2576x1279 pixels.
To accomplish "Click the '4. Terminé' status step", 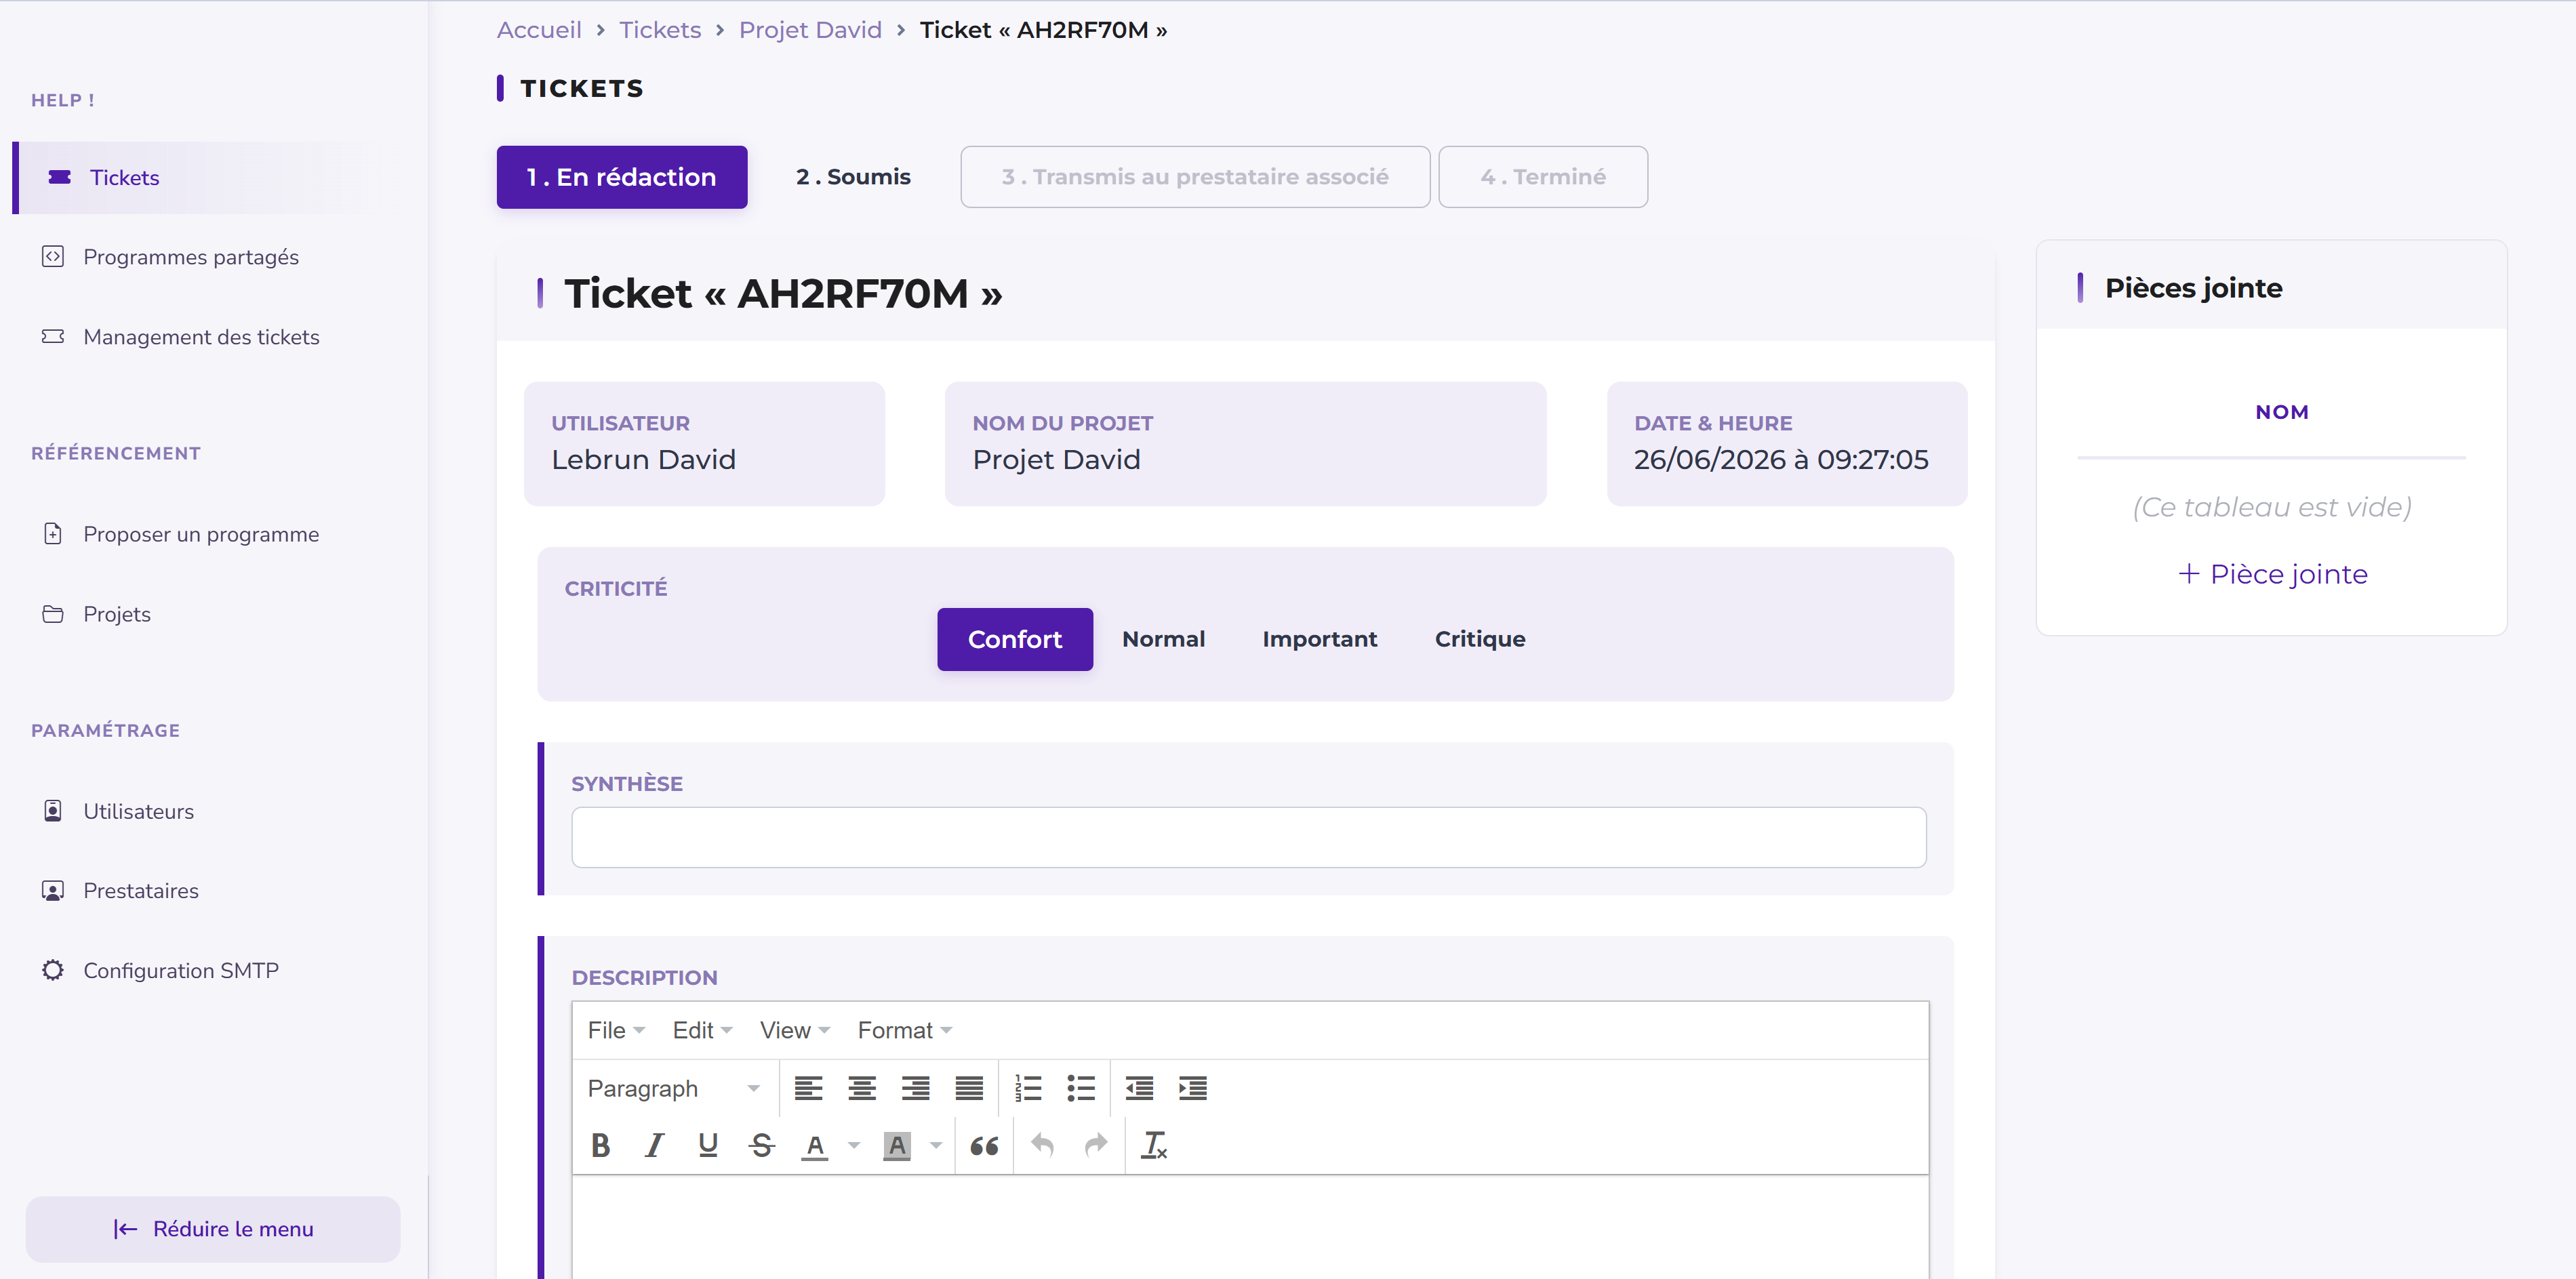I will pyautogui.click(x=1543, y=177).
